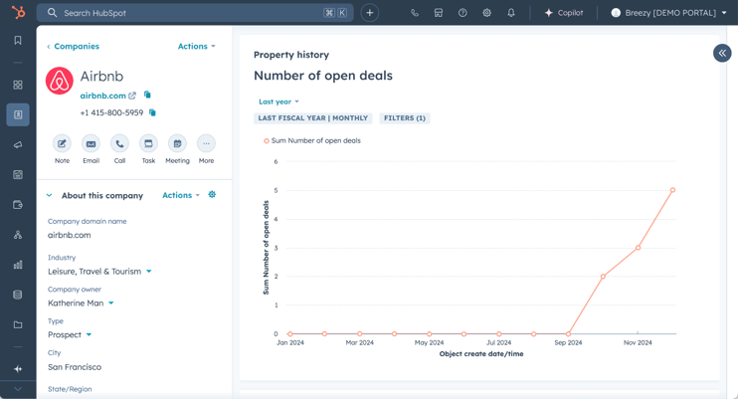This screenshot has width=738, height=399.
Task: Click the City value San Francisco
Action: 75,367
